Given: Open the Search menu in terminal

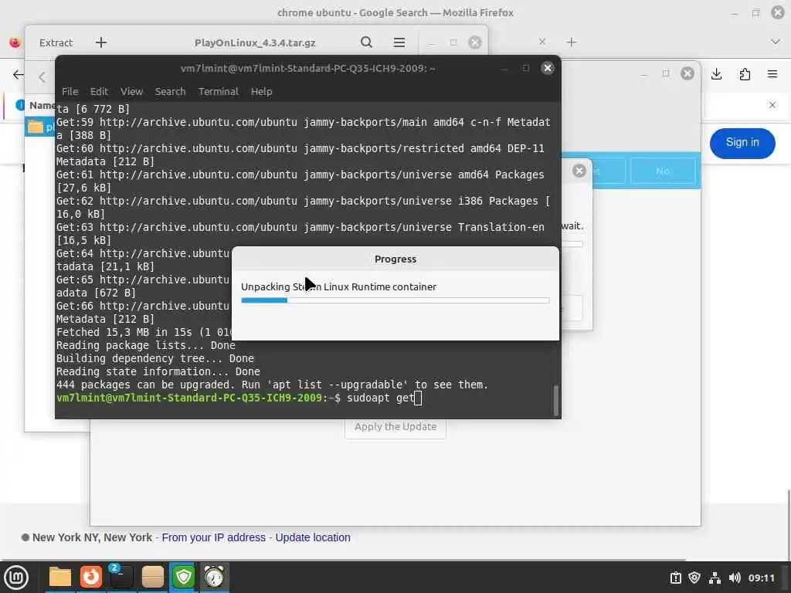Looking at the screenshot, I should (x=170, y=91).
